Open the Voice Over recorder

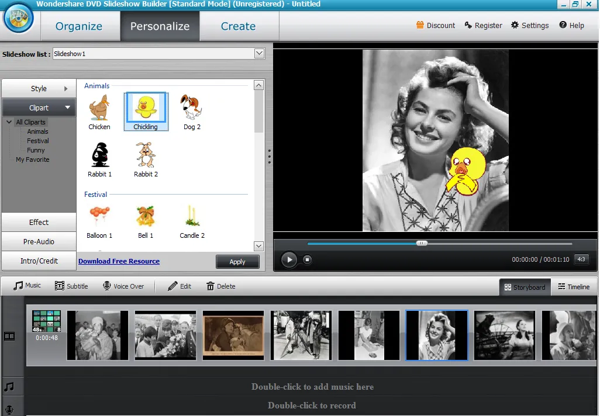coord(123,285)
